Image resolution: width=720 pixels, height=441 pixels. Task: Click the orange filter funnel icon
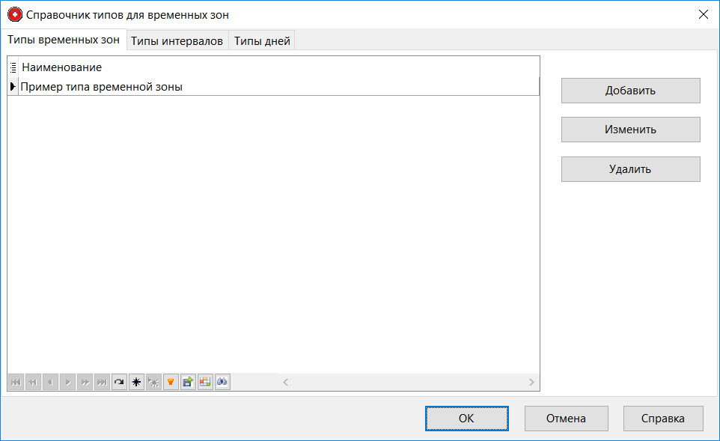[171, 382]
